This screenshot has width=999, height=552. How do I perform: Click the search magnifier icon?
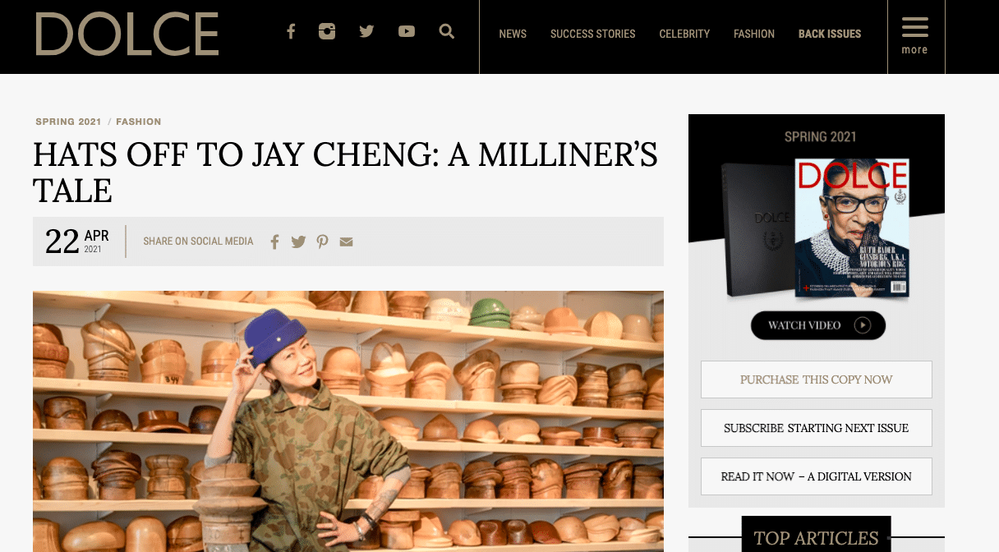click(x=447, y=31)
